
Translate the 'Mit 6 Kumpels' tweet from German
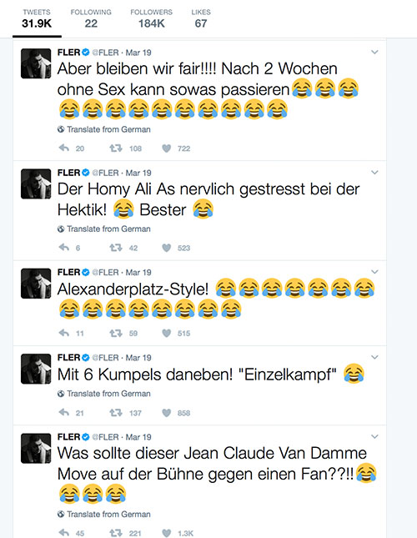point(104,394)
